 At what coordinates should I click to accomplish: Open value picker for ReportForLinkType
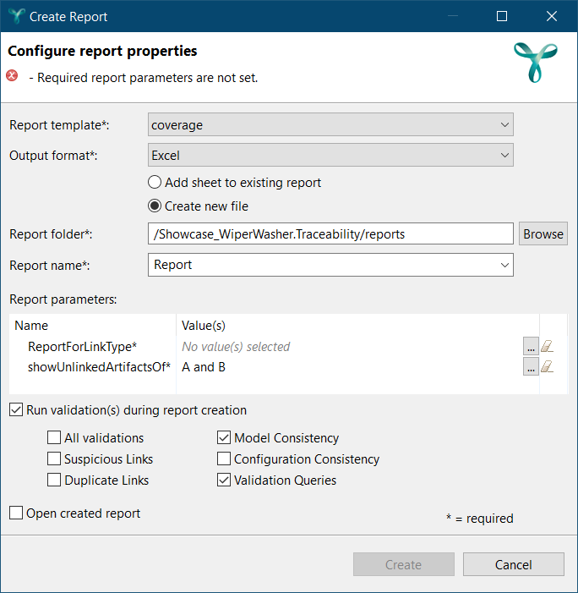pos(531,346)
